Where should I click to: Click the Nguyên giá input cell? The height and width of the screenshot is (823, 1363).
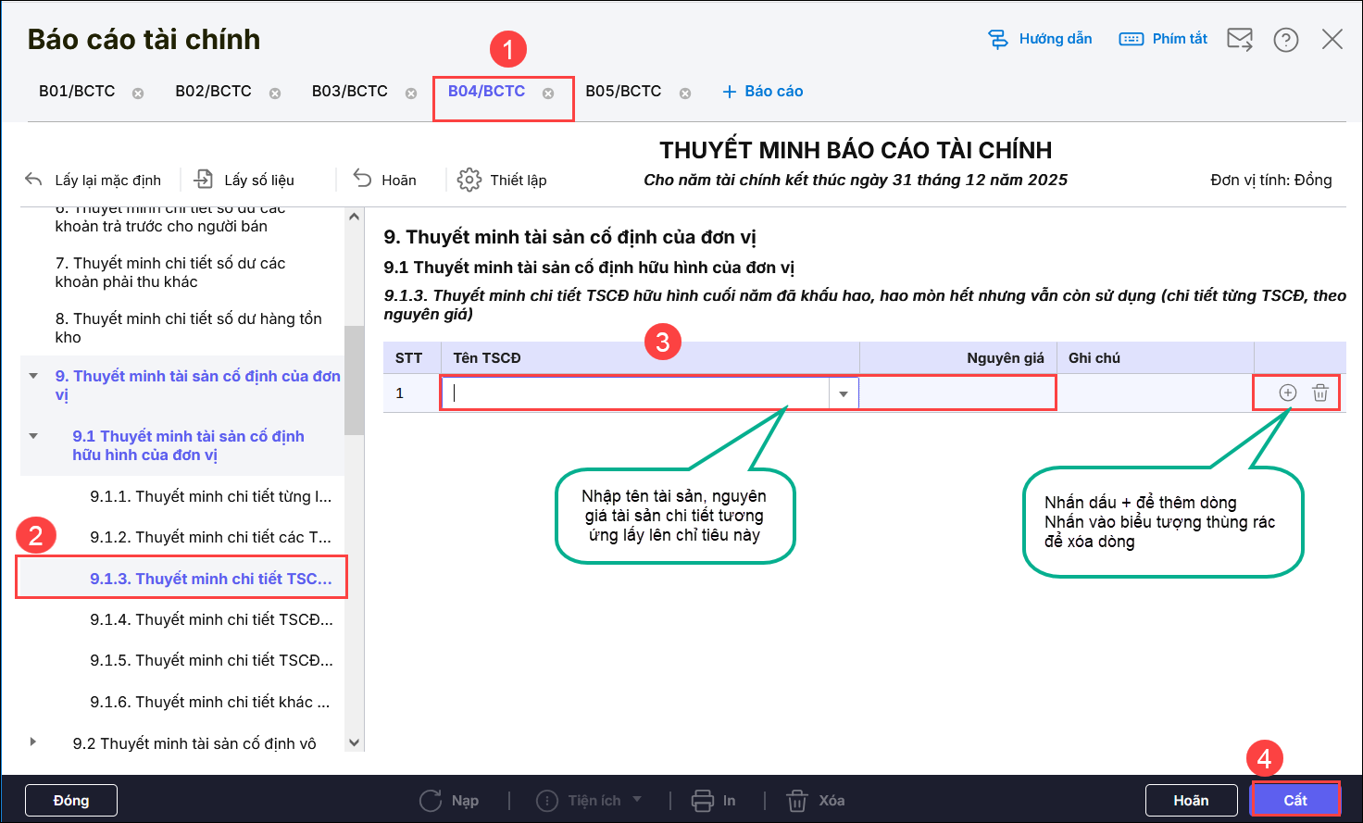957,393
